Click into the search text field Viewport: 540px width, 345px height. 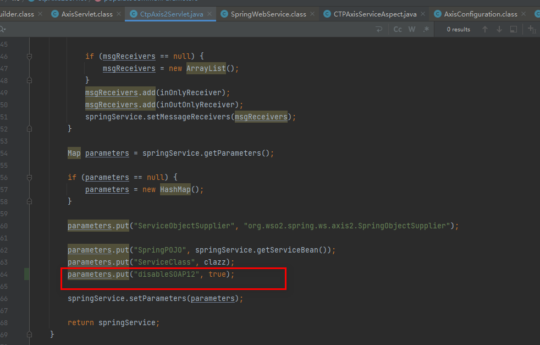[x=189, y=29]
